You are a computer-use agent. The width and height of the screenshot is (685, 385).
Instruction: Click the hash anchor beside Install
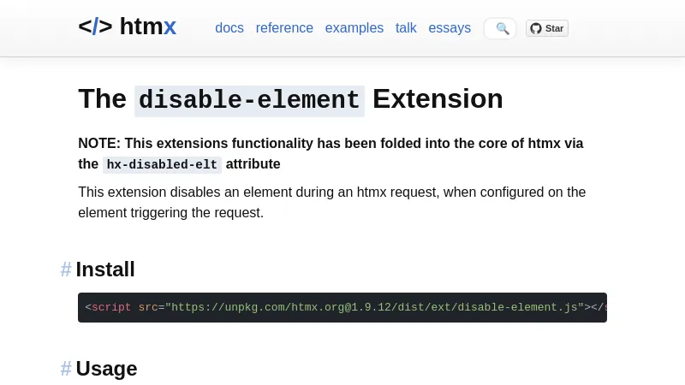pyautogui.click(x=66, y=269)
